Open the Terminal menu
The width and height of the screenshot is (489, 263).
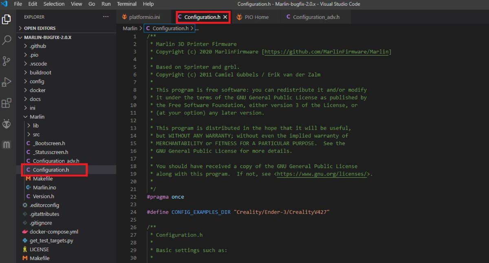127,4
